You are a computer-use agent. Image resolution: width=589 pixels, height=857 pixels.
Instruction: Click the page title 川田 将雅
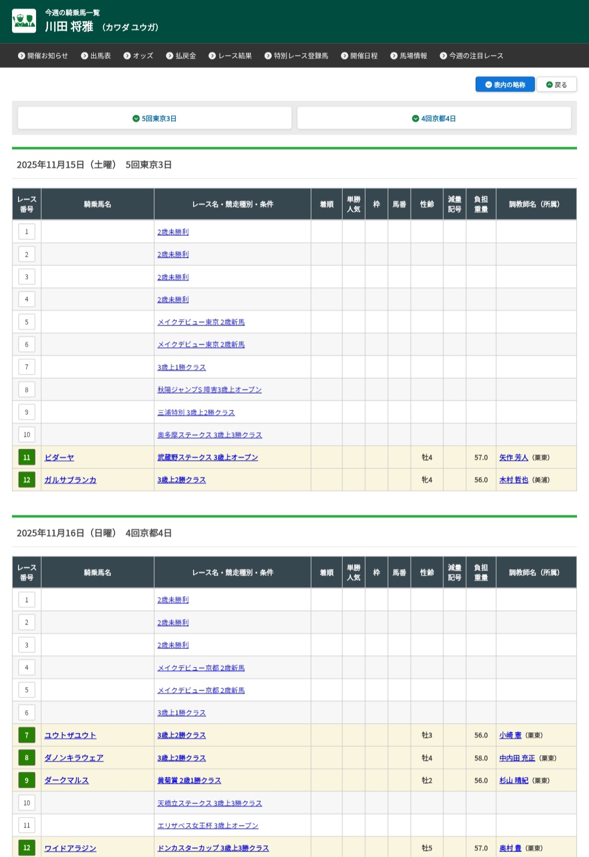(69, 26)
